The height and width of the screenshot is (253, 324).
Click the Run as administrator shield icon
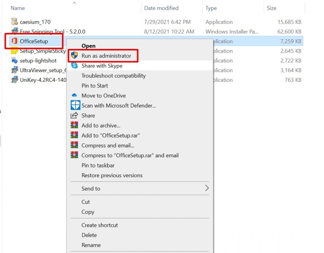[75, 56]
